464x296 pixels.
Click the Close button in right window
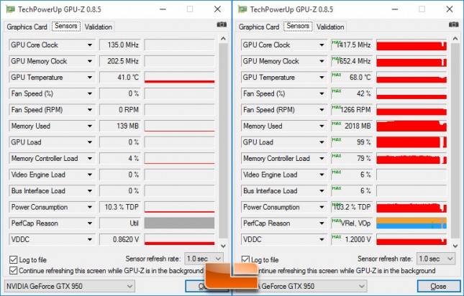pyautogui.click(x=438, y=286)
